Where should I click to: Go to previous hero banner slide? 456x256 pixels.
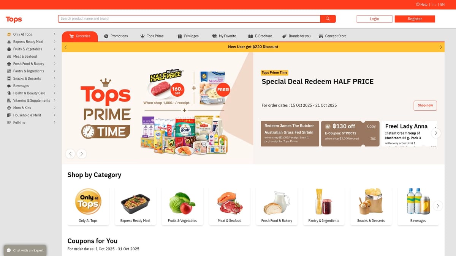[x=70, y=154]
